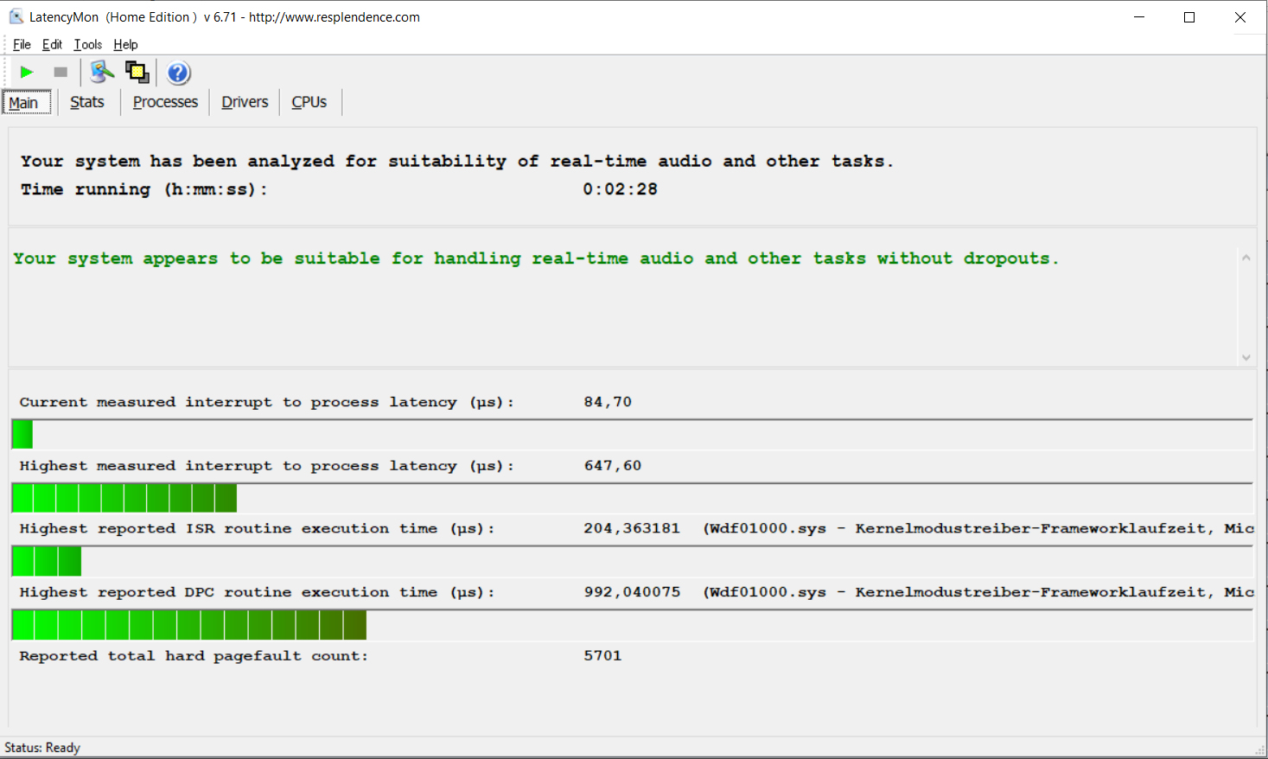The width and height of the screenshot is (1268, 759).
Task: Switch to the Main tab
Action: click(x=24, y=103)
